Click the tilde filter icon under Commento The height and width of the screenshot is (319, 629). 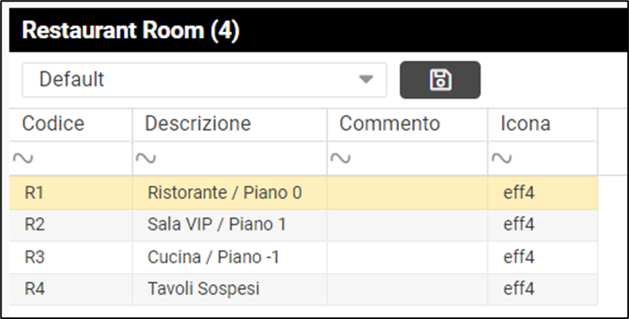(340, 158)
